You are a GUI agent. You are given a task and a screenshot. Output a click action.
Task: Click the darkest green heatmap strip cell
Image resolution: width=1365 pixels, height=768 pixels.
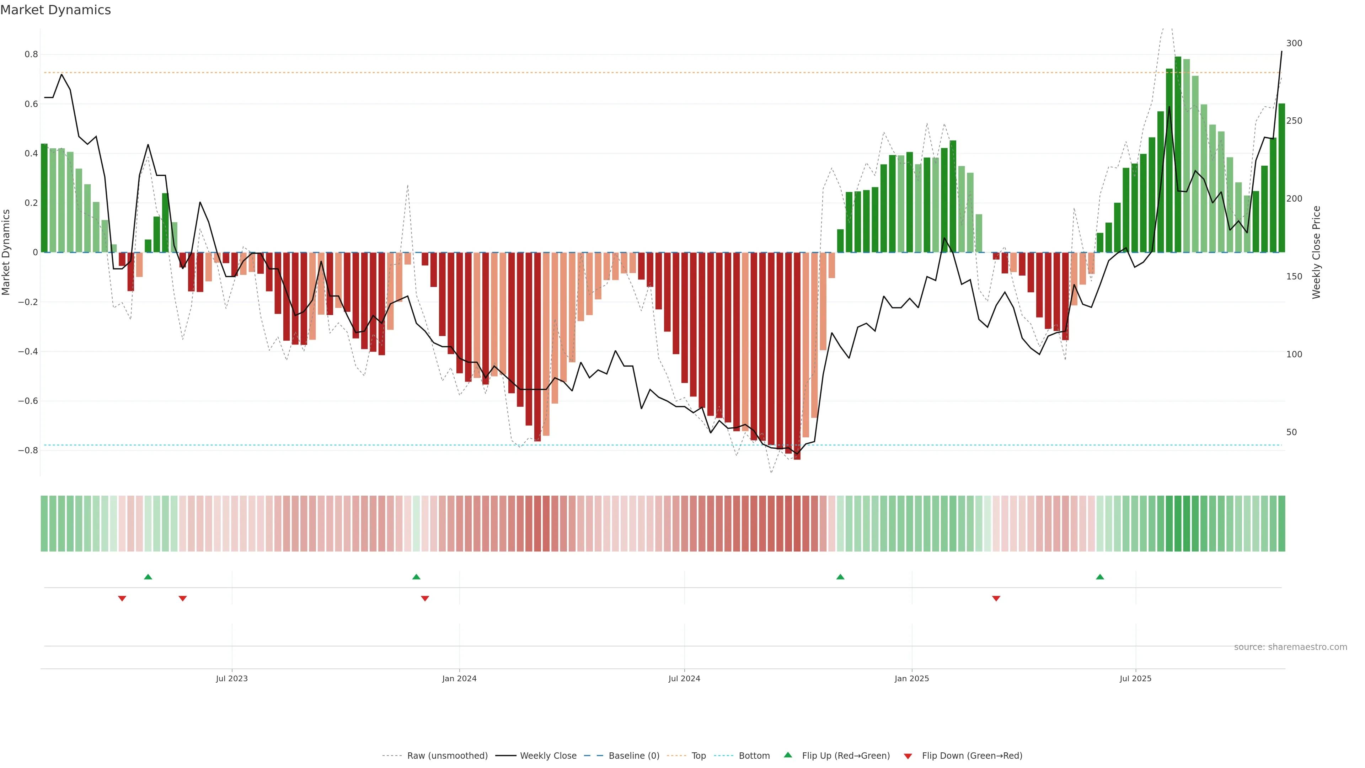1178,524
